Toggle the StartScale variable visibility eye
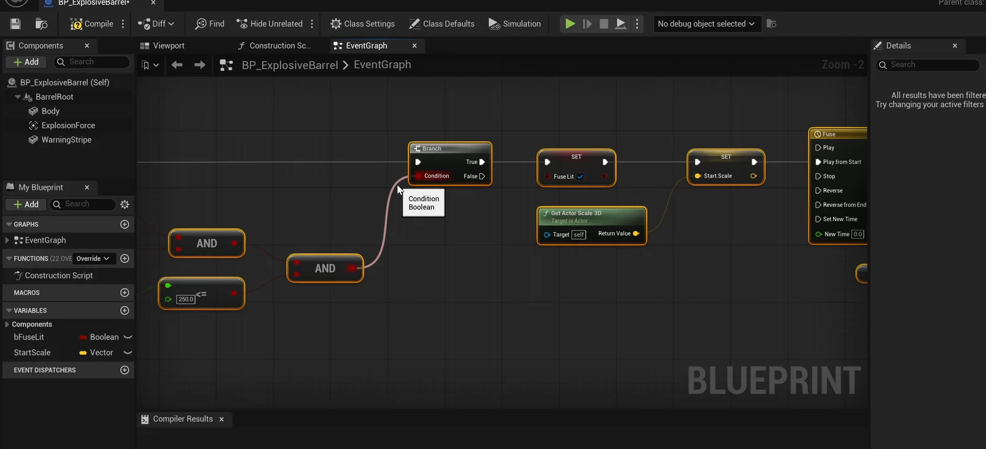This screenshot has width=986, height=449. [128, 353]
